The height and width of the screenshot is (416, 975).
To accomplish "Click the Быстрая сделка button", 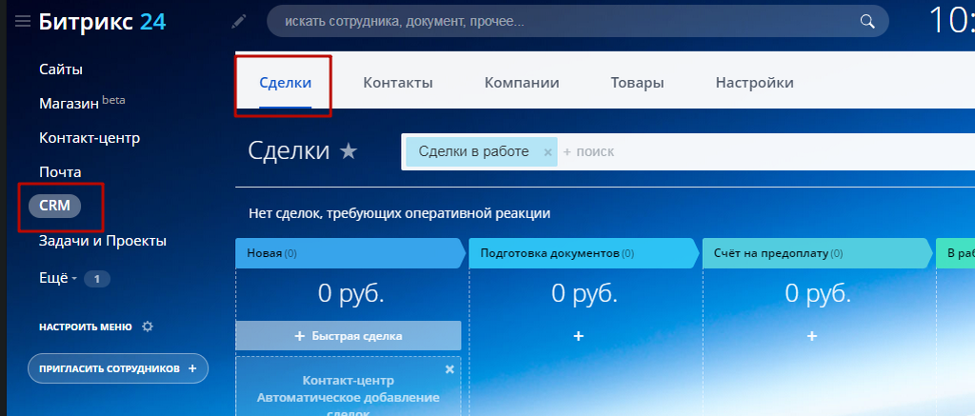I will point(348,336).
